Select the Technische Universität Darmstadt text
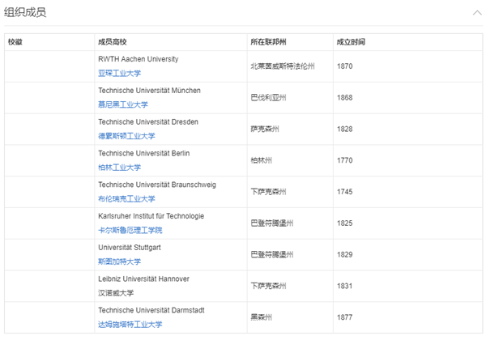This screenshot has height=340, width=486. point(151,310)
